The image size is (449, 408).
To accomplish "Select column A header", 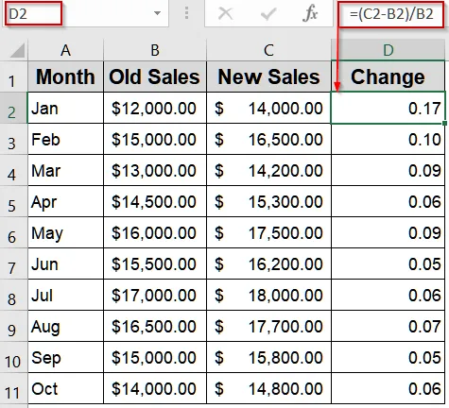I will (65, 50).
